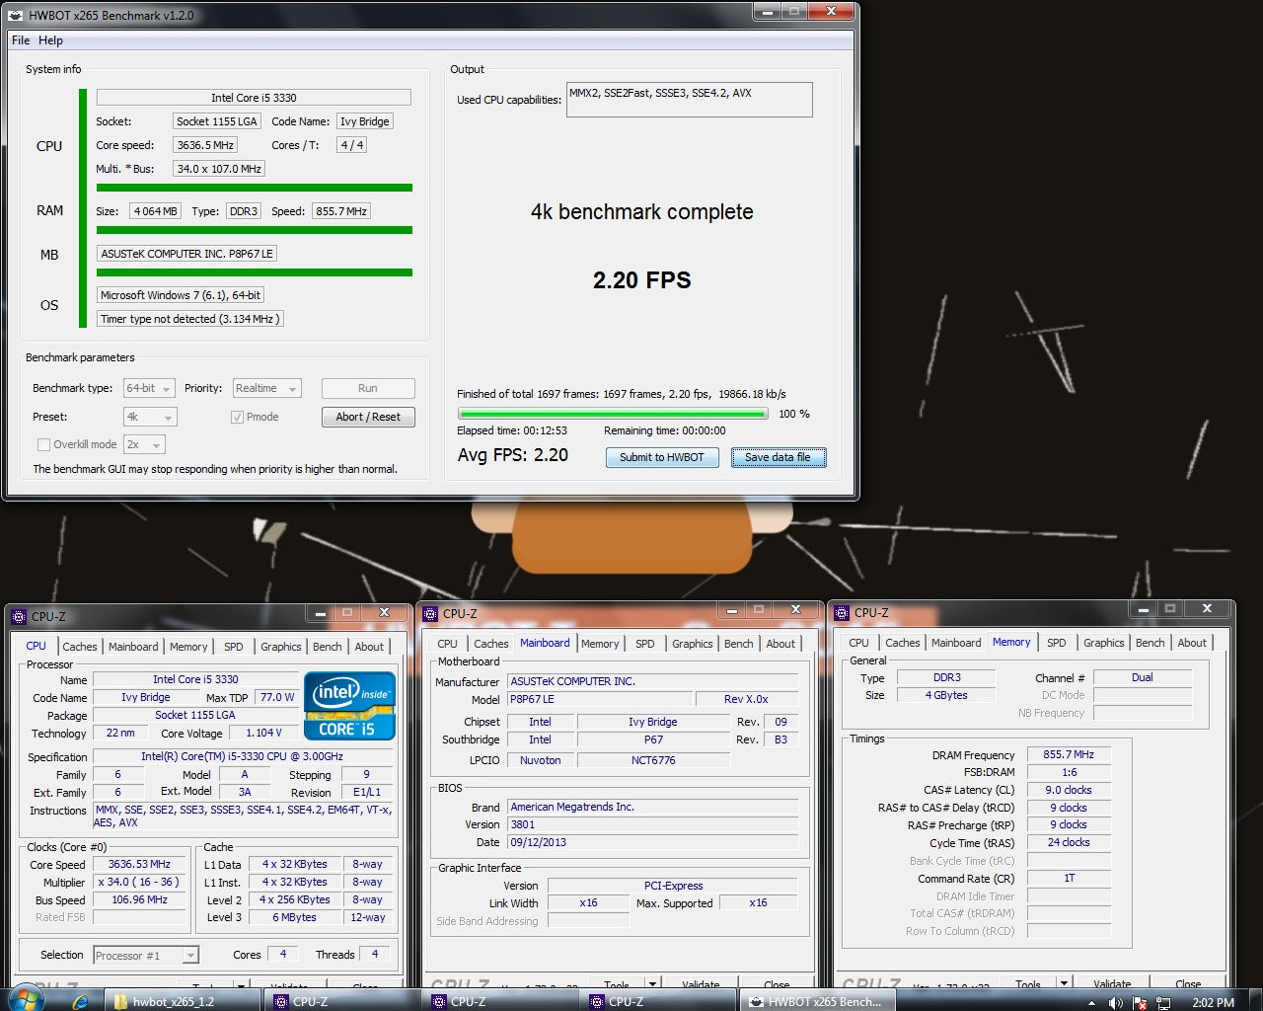
Task: Show hidden system tray icons arrow
Action: (x=1091, y=1003)
